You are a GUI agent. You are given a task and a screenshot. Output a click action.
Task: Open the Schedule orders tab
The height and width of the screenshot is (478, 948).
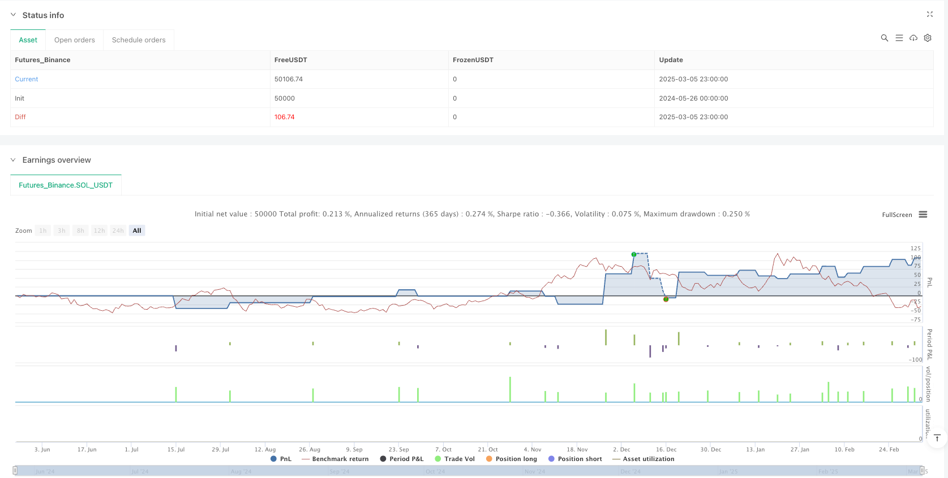pos(139,40)
